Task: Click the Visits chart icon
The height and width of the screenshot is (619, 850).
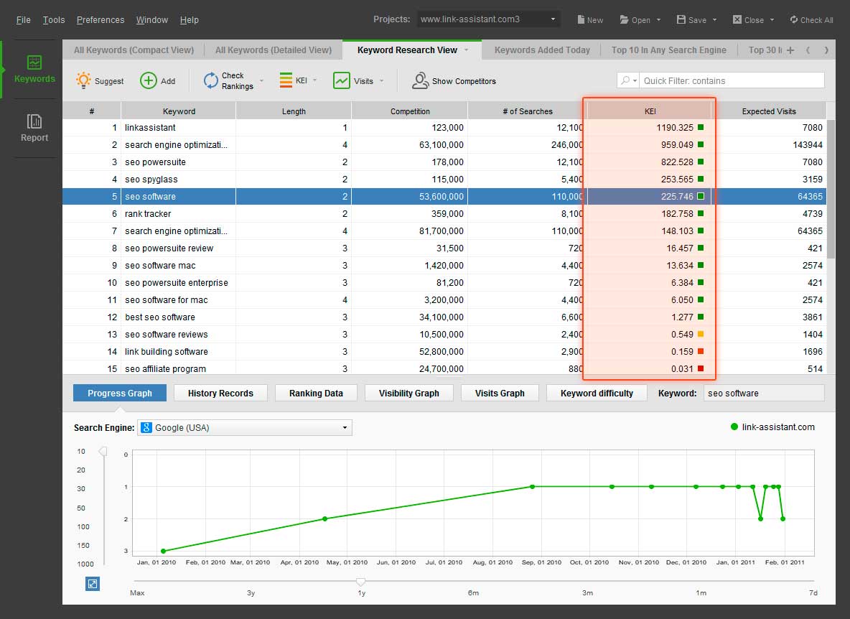Action: (x=342, y=81)
